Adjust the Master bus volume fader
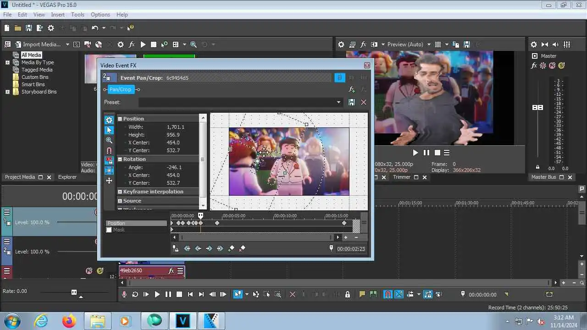587x330 pixels. point(537,107)
